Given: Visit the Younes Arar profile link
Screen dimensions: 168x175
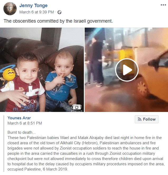Looking at the screenshot, I should coord(19,118).
